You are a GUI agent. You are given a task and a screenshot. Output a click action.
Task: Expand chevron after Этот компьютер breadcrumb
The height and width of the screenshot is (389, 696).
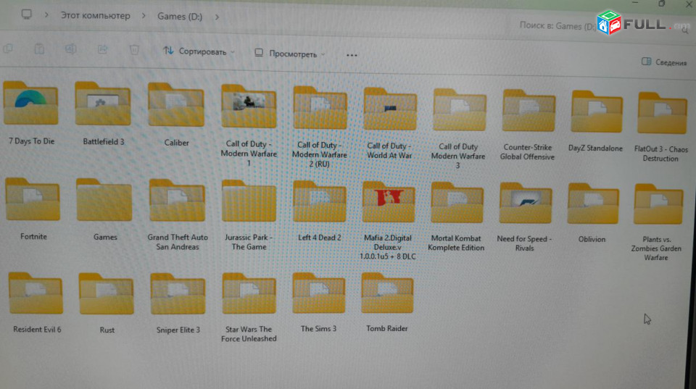pyautogui.click(x=144, y=16)
